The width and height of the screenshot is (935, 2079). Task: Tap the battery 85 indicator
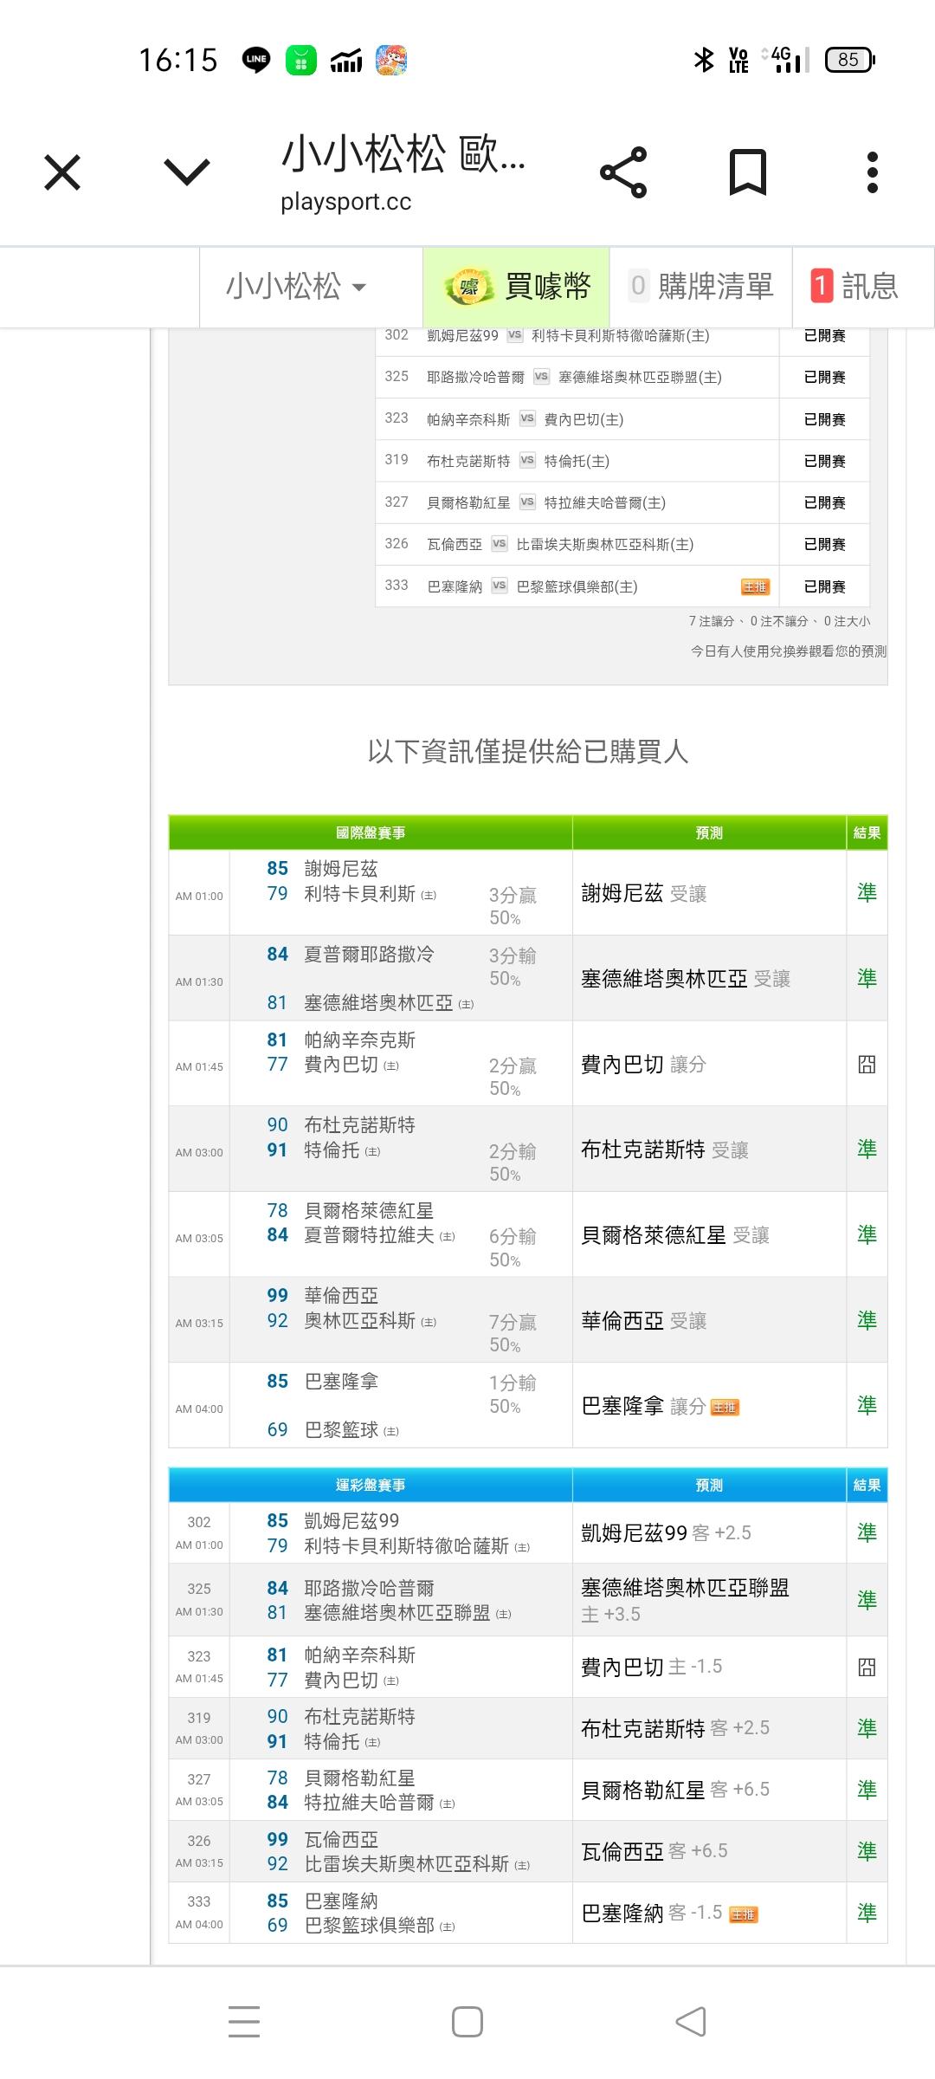850,60
